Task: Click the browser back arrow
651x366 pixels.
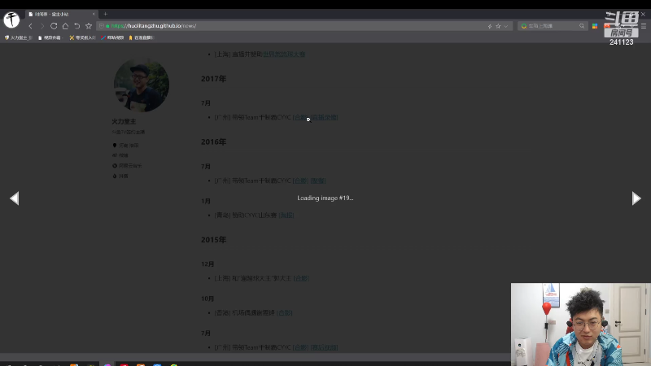Action: [30, 26]
